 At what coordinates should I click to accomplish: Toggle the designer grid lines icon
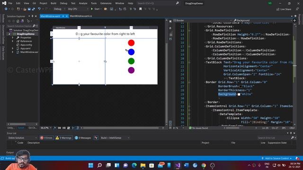tap(60, 128)
